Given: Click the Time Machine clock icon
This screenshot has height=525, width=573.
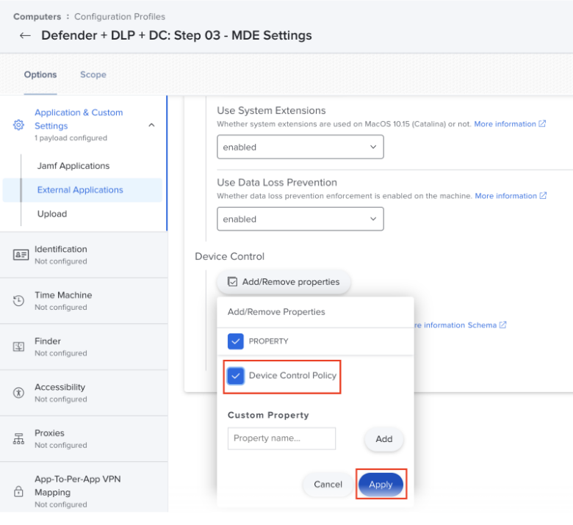Looking at the screenshot, I should (20, 301).
